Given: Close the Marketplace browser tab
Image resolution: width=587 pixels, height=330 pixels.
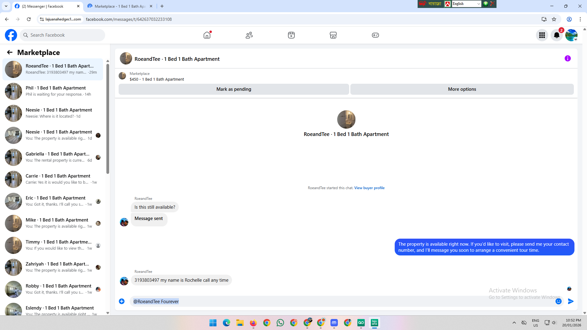Looking at the screenshot, I should [x=151, y=6].
